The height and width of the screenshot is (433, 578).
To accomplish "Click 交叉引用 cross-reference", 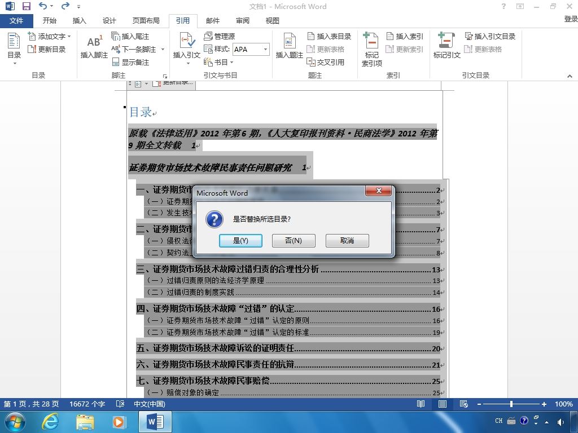I will 326,62.
